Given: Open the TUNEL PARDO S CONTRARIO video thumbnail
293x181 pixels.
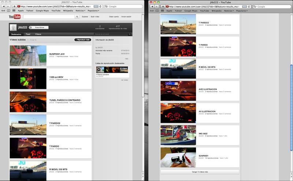Looking at the screenshot, I should 28,101.
